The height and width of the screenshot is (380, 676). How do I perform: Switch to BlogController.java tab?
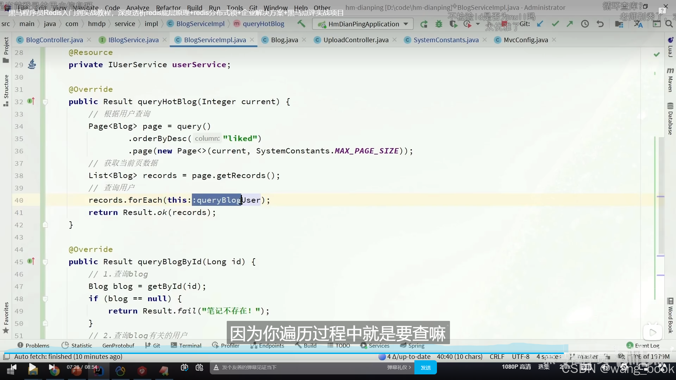coord(55,40)
